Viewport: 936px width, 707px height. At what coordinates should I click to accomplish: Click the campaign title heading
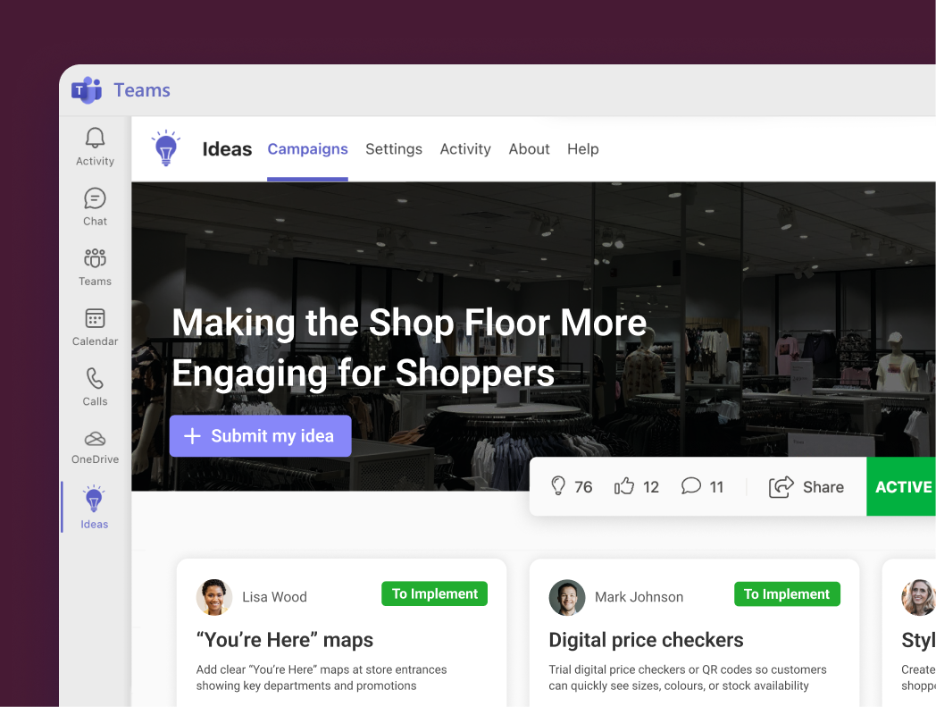click(409, 348)
